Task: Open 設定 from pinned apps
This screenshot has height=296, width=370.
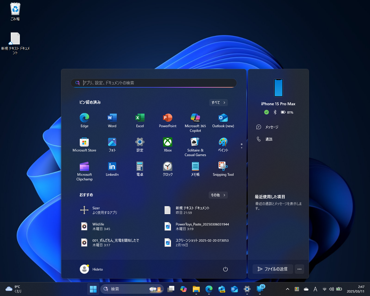Action: pyautogui.click(x=140, y=145)
